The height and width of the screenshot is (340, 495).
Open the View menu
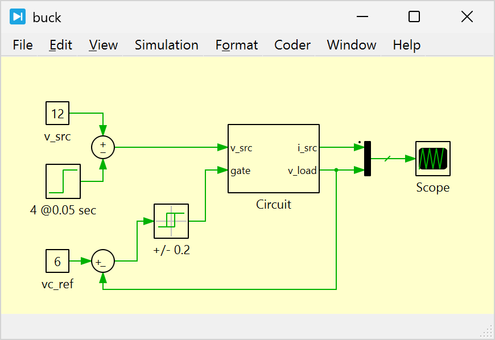pyautogui.click(x=104, y=45)
